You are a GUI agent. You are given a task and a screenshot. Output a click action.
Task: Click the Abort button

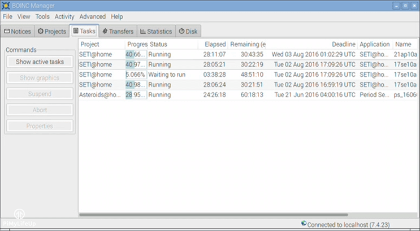(x=40, y=110)
